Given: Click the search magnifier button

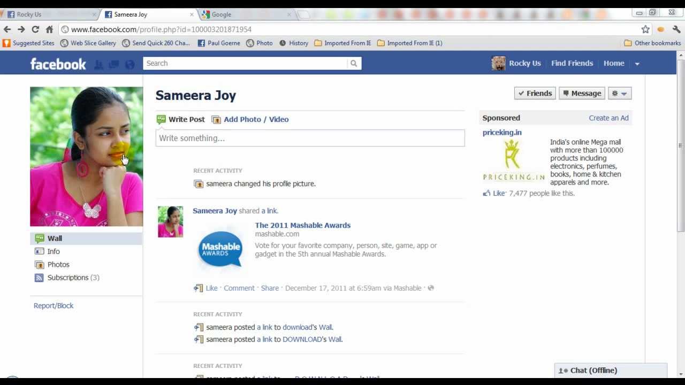Looking at the screenshot, I should (x=354, y=63).
